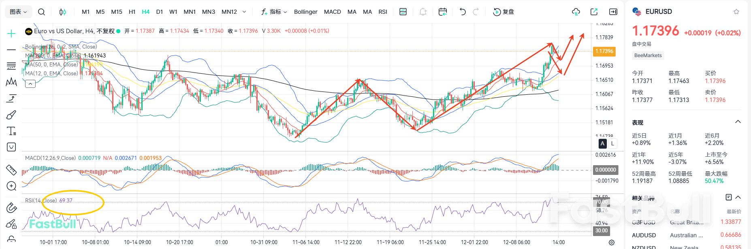
Task: Click the 1.17396 current price label
Action: [604, 51]
